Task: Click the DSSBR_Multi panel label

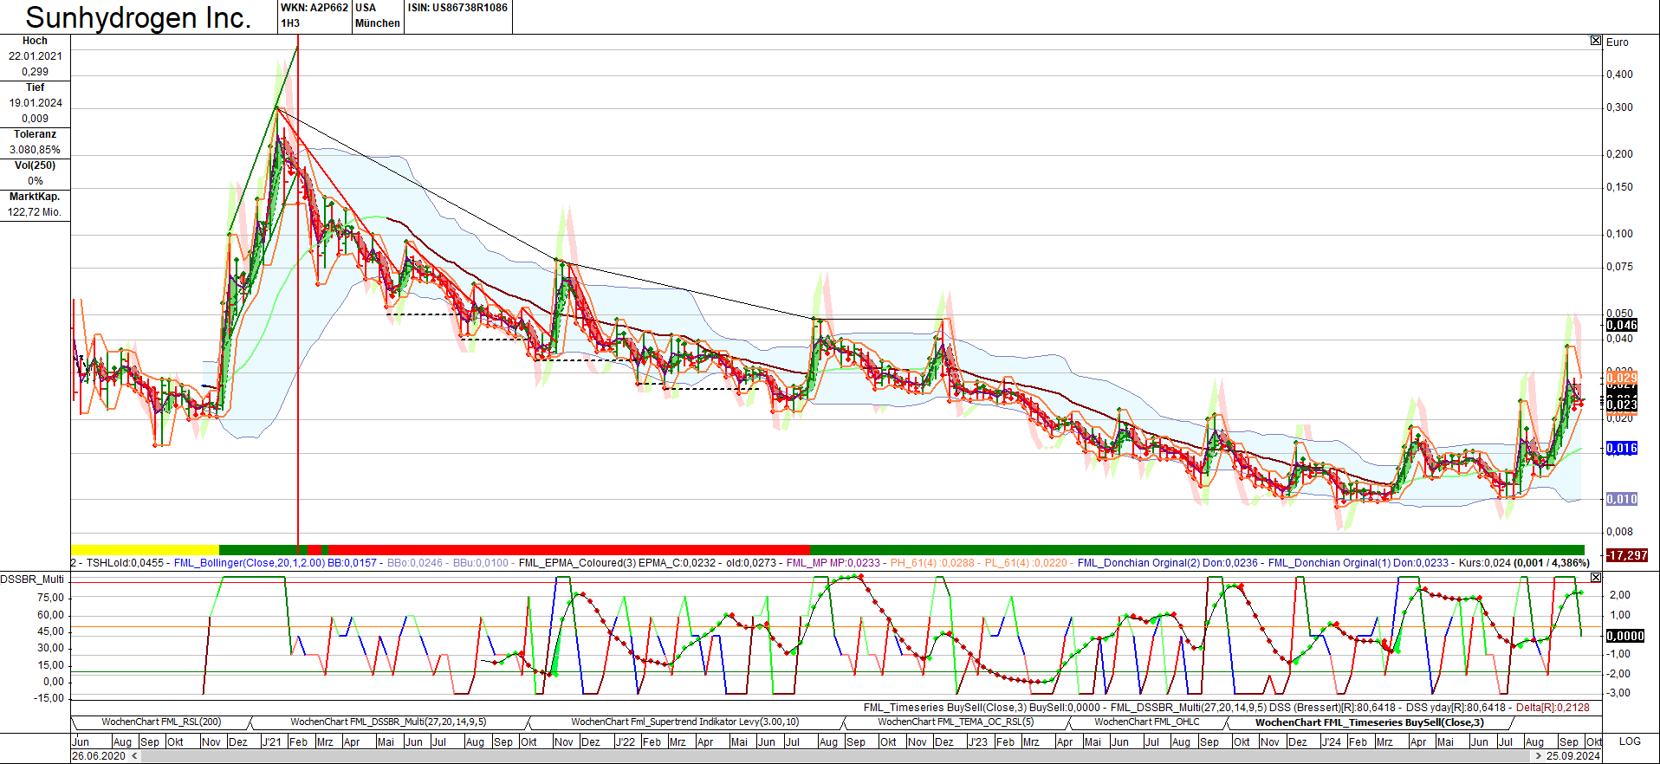Action: [32, 579]
